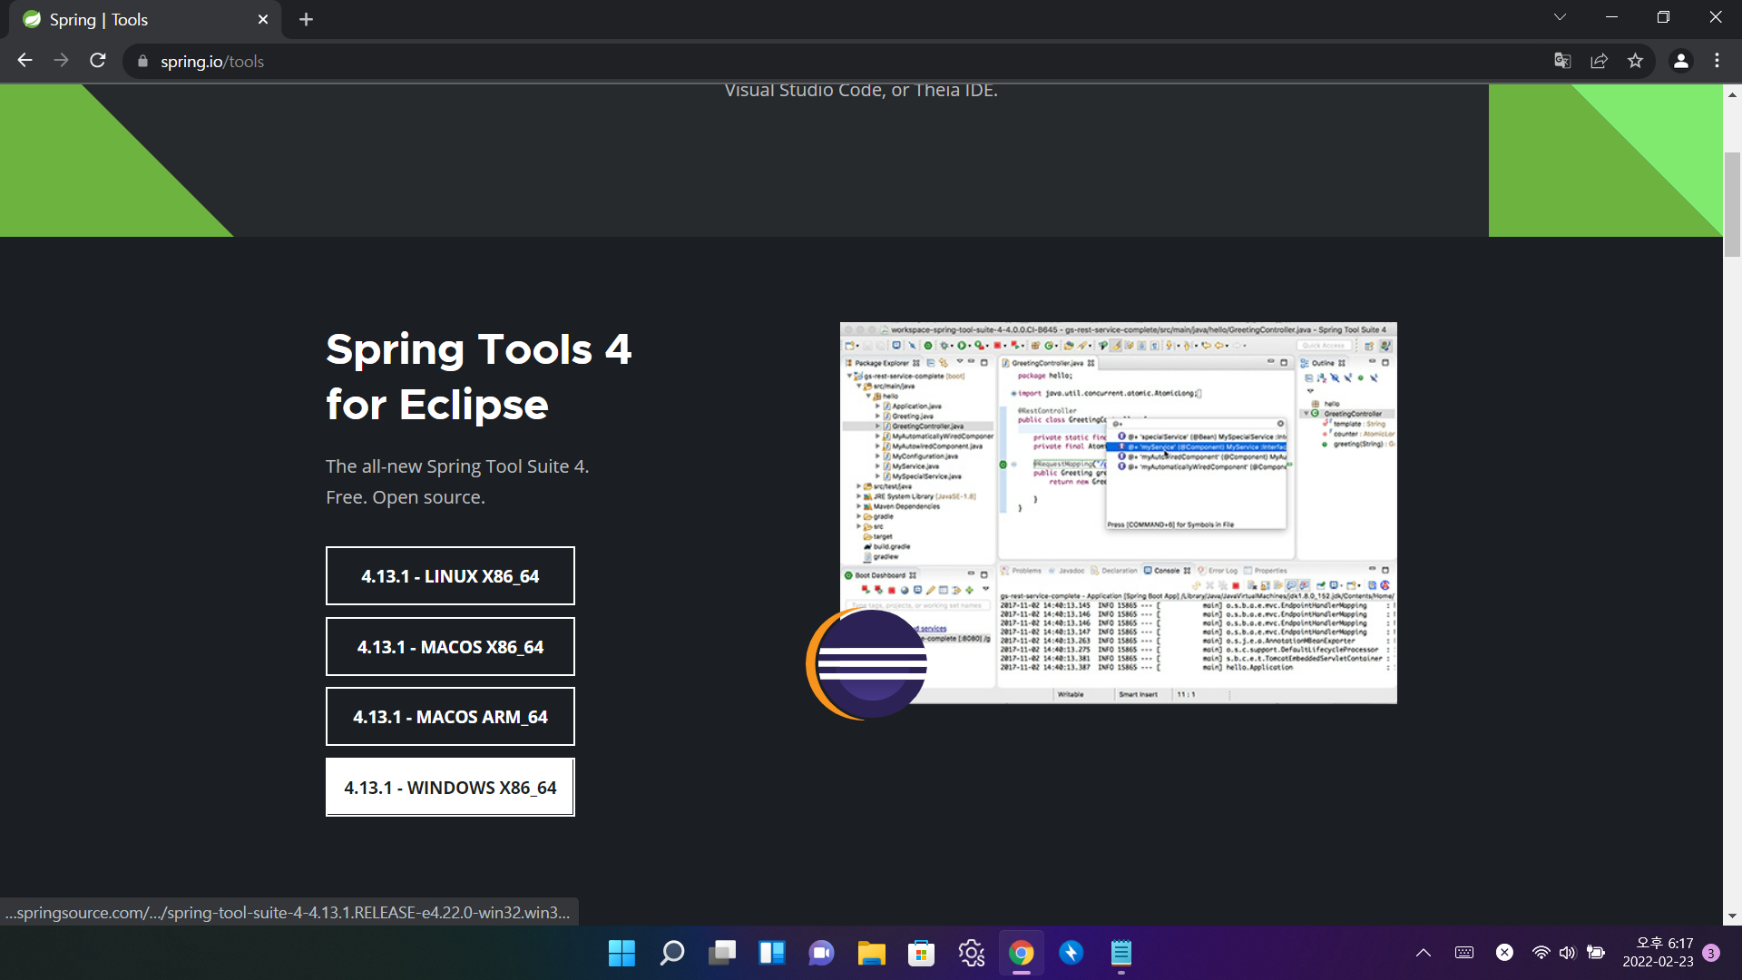Switch to the Spring | Tools tab
Viewport: 1742px width, 980px height.
tap(127, 19)
